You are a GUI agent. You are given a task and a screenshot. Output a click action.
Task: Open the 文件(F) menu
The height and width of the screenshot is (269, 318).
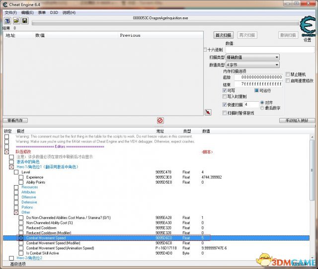pos(10,12)
